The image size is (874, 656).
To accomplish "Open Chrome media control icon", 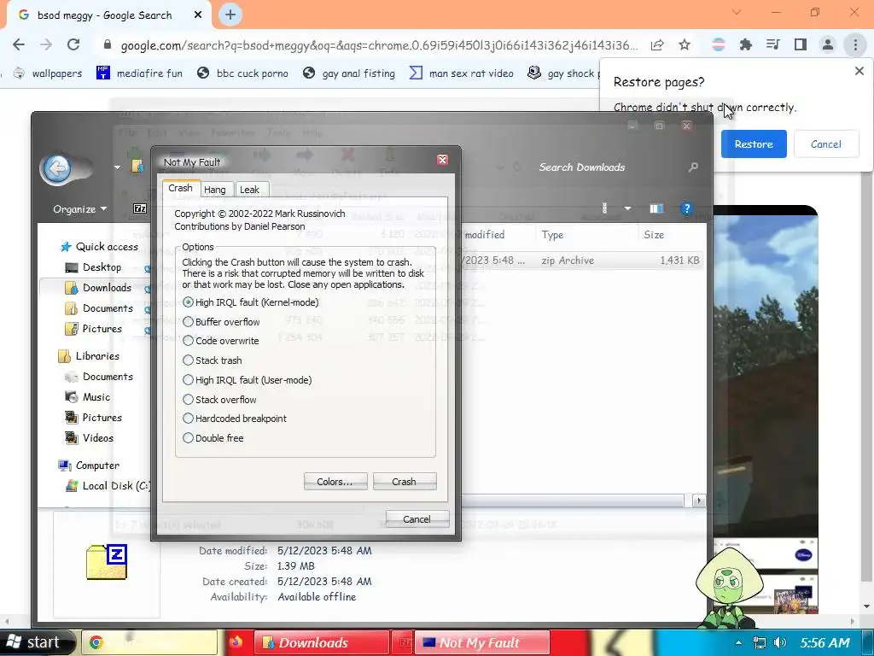I will [x=772, y=44].
